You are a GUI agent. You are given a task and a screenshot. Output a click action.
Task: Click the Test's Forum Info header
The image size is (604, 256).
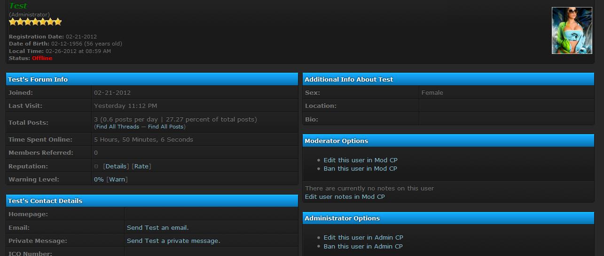[38, 80]
